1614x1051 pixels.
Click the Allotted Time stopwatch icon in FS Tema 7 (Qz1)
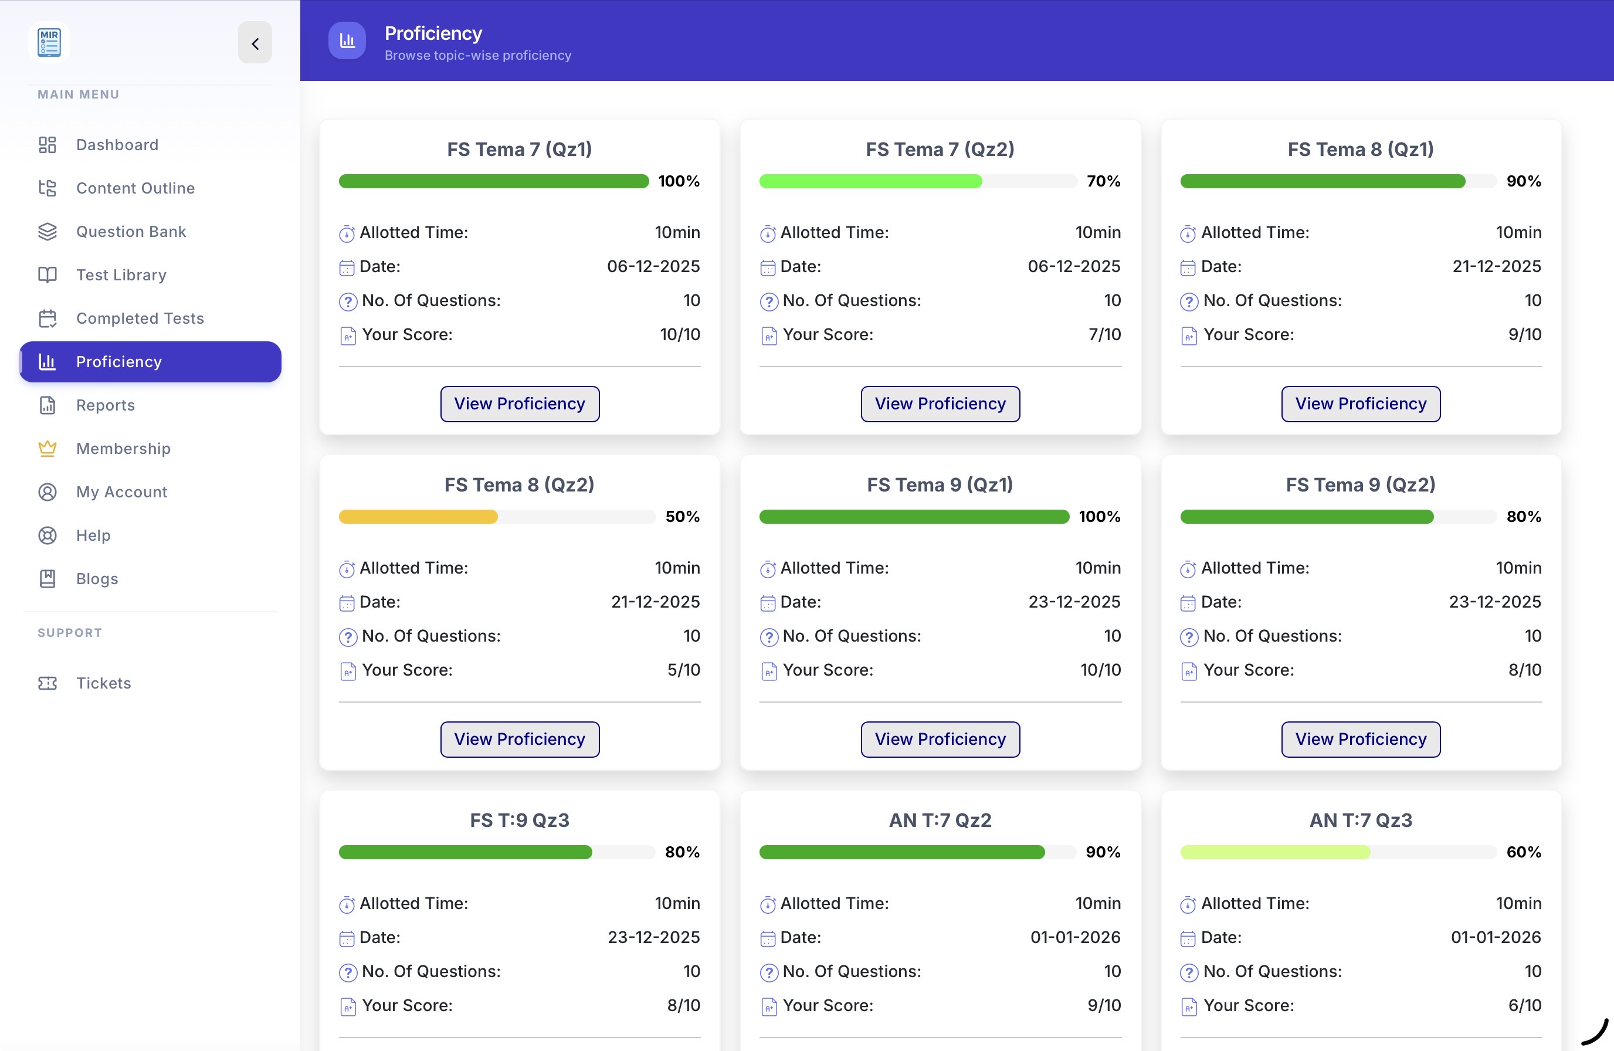tap(347, 234)
